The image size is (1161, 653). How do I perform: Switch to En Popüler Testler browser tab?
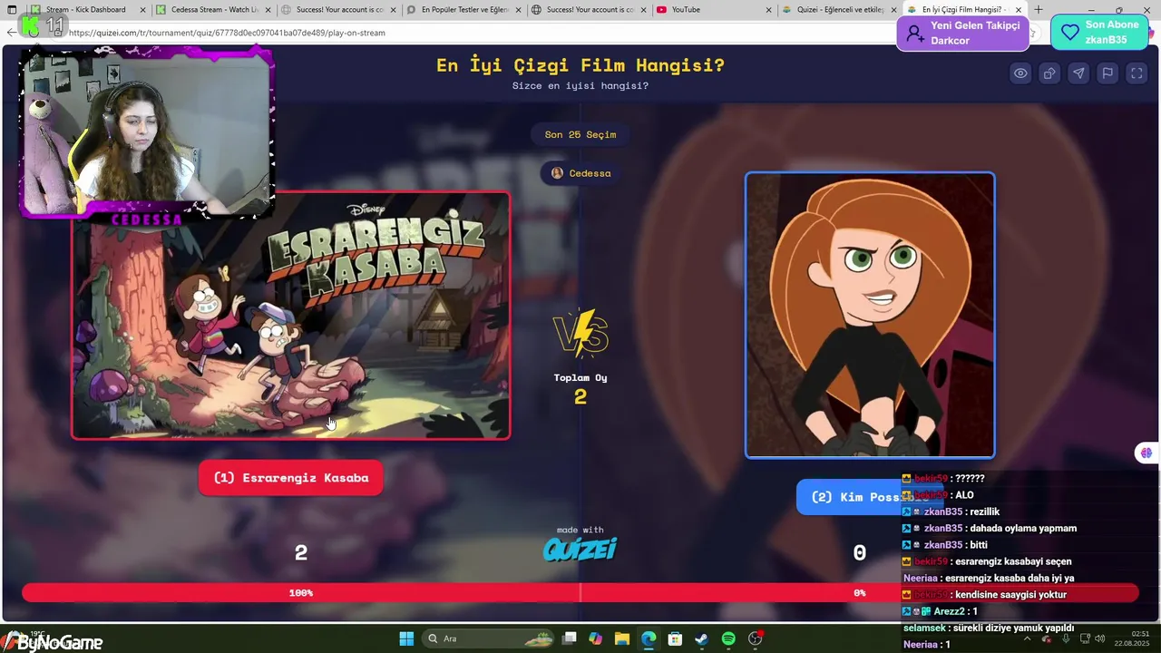463,10
